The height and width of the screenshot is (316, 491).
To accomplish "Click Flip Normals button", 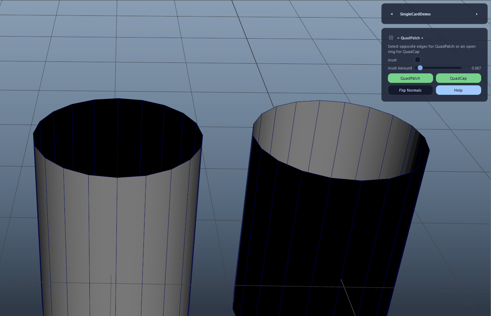I will [410, 90].
